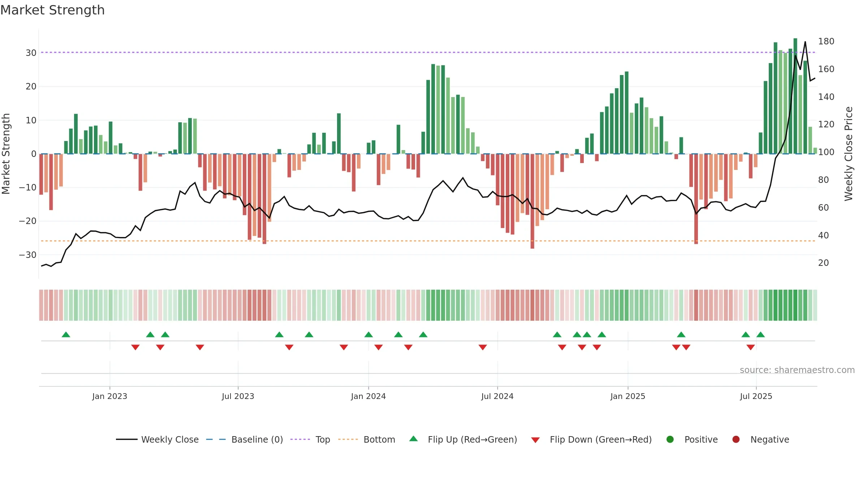Click the Market Strength chart title
This screenshot has height=487, width=867.
pos(52,10)
